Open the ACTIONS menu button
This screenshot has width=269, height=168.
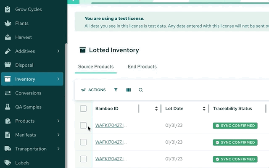pyautogui.click(x=93, y=90)
